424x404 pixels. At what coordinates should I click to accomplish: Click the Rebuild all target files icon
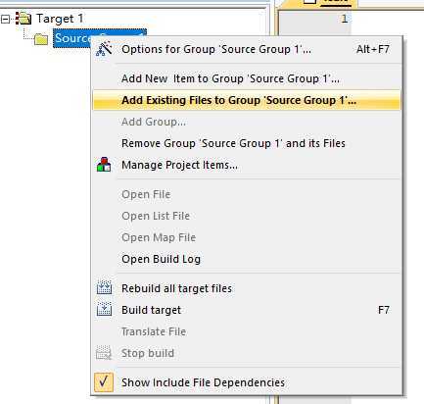(x=104, y=287)
